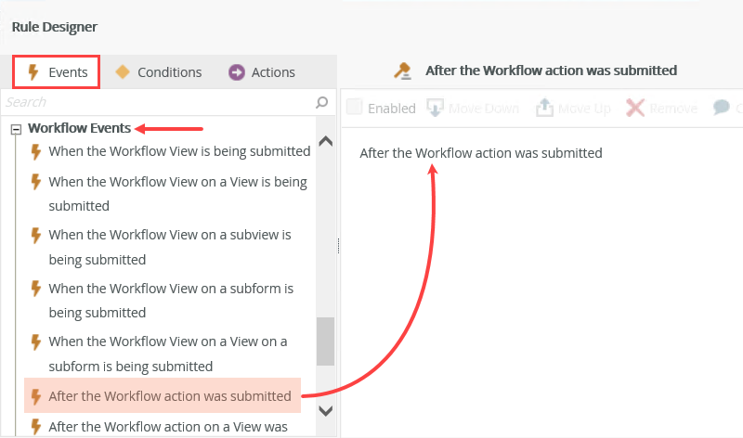743x438 pixels.
Task: Click the purple arrow Actions icon
Action: (237, 72)
